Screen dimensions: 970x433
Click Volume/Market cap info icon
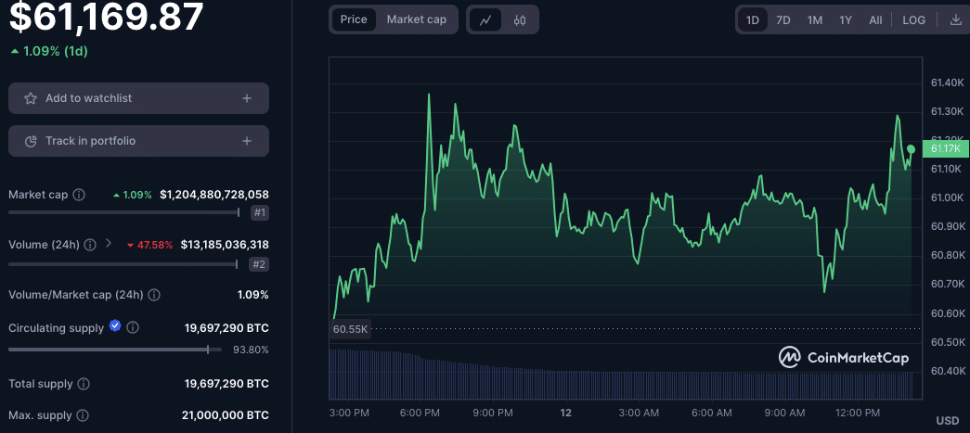[154, 295]
